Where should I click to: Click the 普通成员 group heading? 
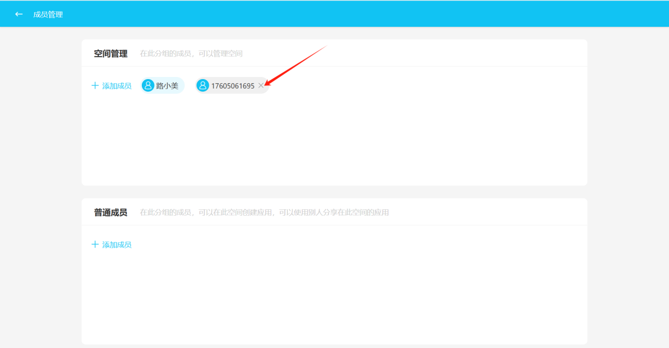[x=111, y=212]
